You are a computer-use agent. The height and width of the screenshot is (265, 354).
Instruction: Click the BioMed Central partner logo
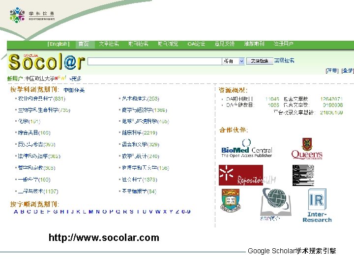[247, 148]
